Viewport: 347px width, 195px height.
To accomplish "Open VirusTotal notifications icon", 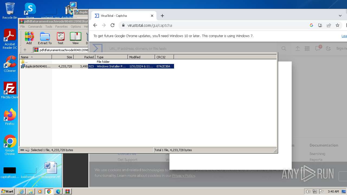I will (x=318, y=48).
